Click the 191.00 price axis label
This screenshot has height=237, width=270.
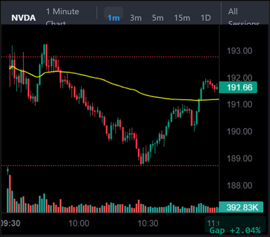click(239, 104)
